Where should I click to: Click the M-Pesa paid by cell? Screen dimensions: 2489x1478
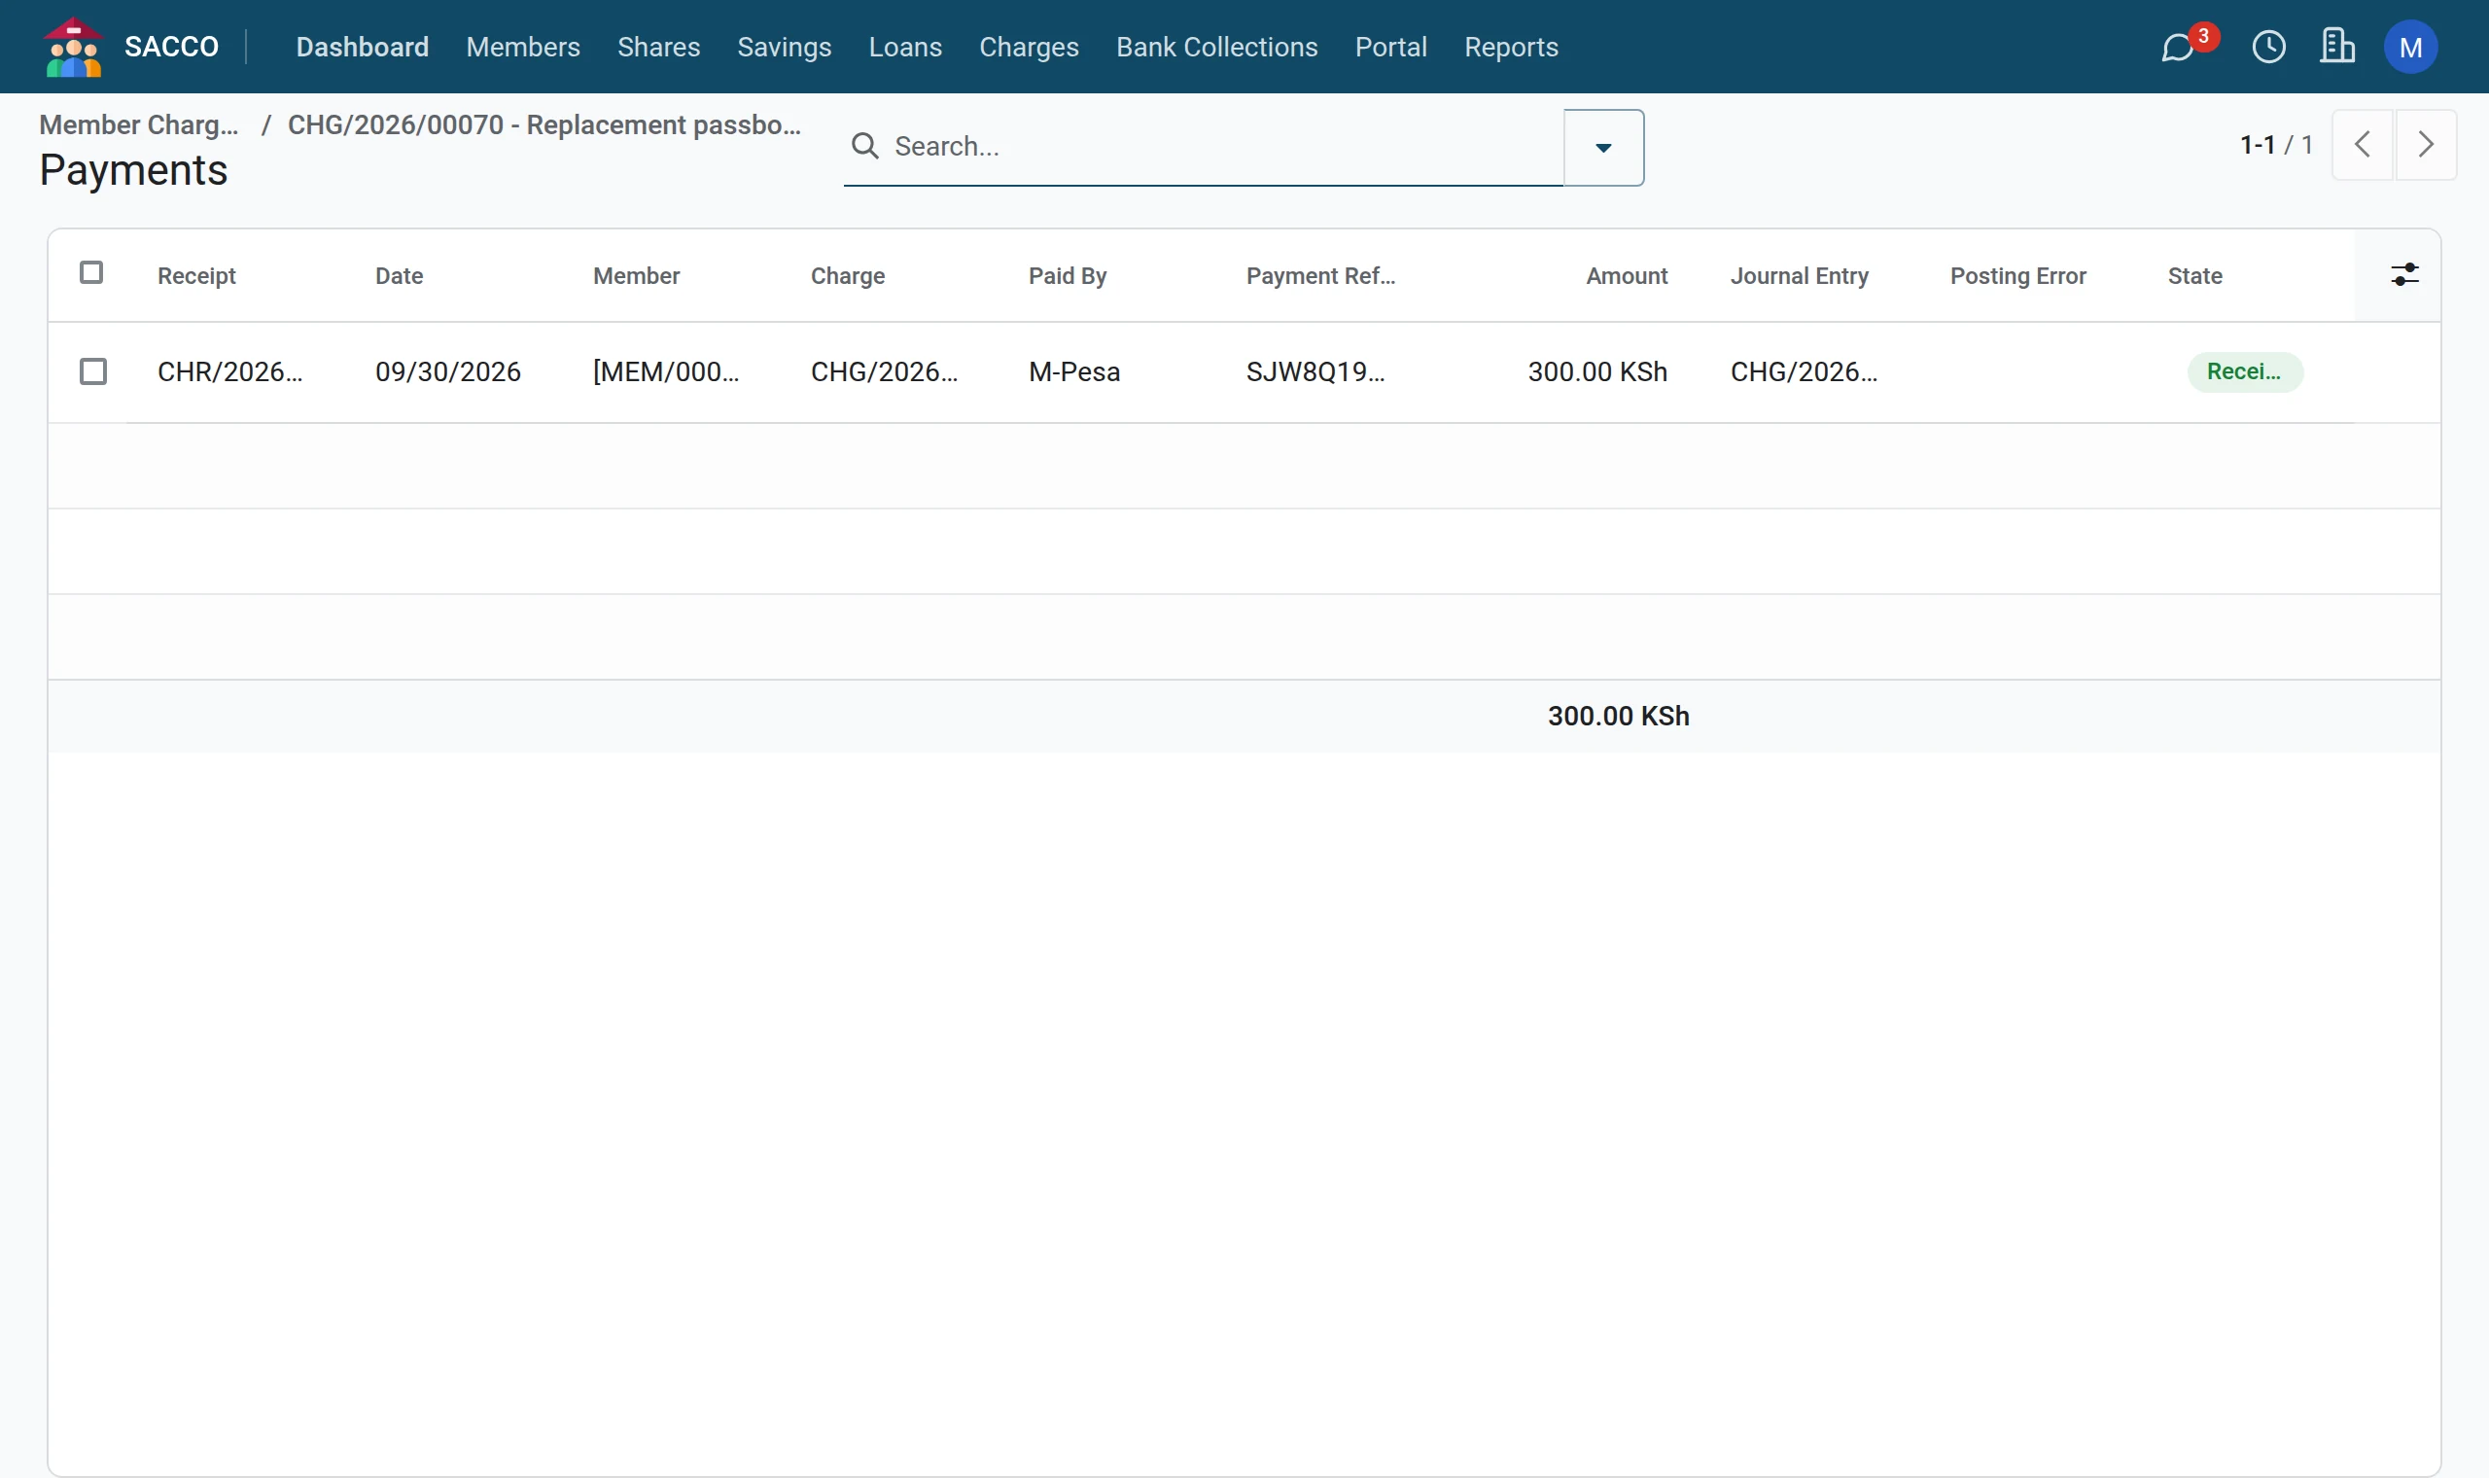(1074, 371)
